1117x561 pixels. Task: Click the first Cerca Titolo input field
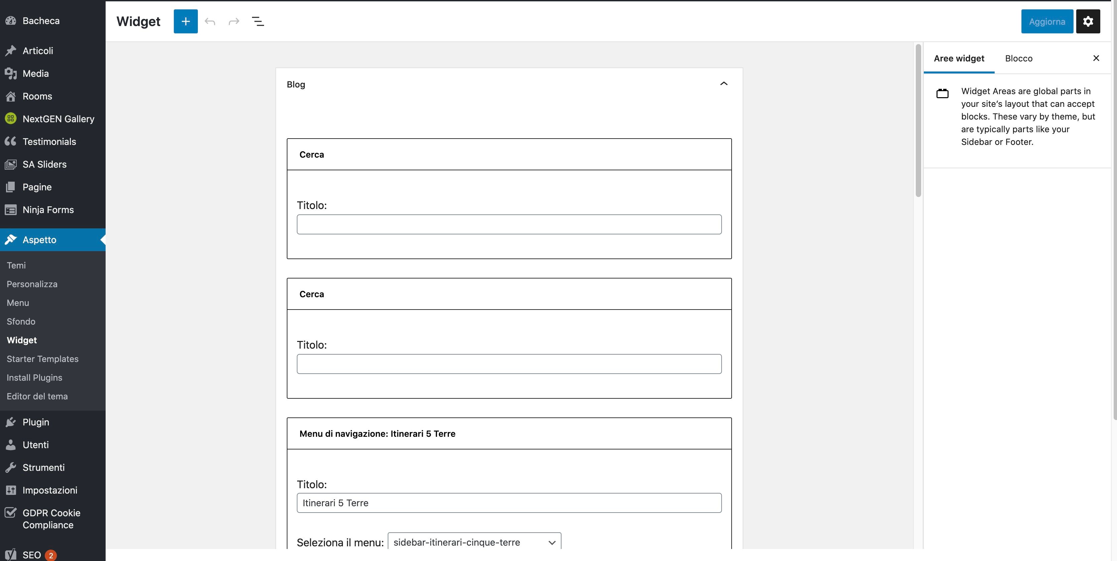(509, 224)
